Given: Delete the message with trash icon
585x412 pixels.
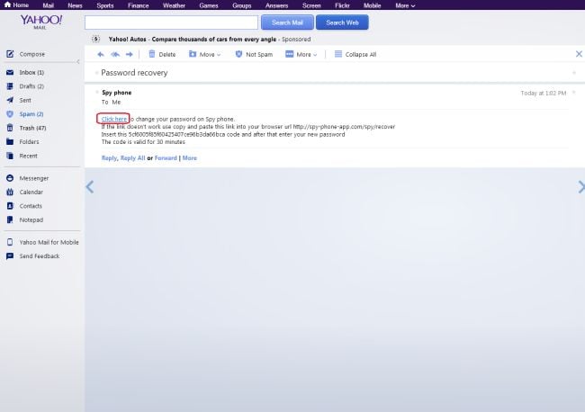Looking at the screenshot, I should click(x=152, y=54).
